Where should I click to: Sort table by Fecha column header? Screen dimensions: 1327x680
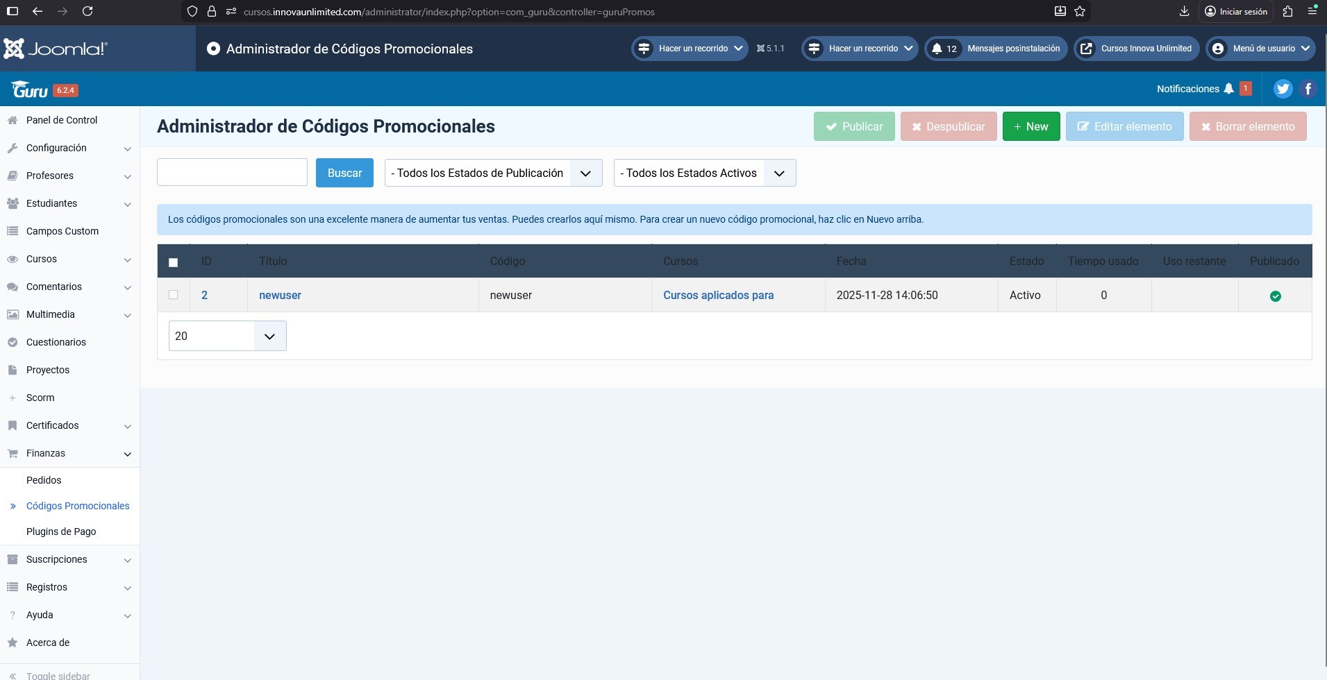tap(851, 261)
